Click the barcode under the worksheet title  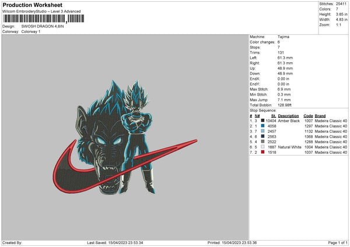pyautogui.click(x=44, y=19)
